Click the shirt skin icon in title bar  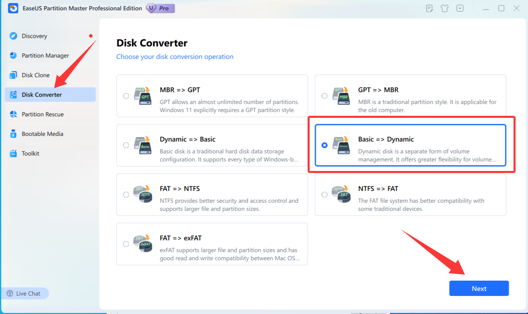445,8
